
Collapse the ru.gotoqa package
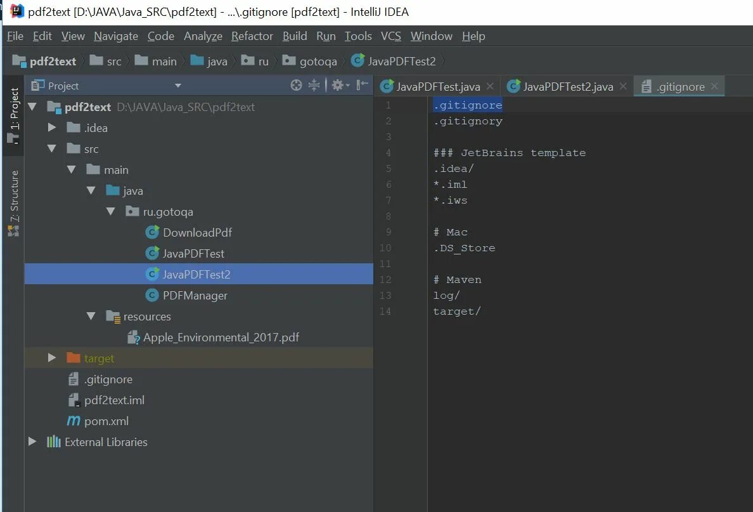111,211
